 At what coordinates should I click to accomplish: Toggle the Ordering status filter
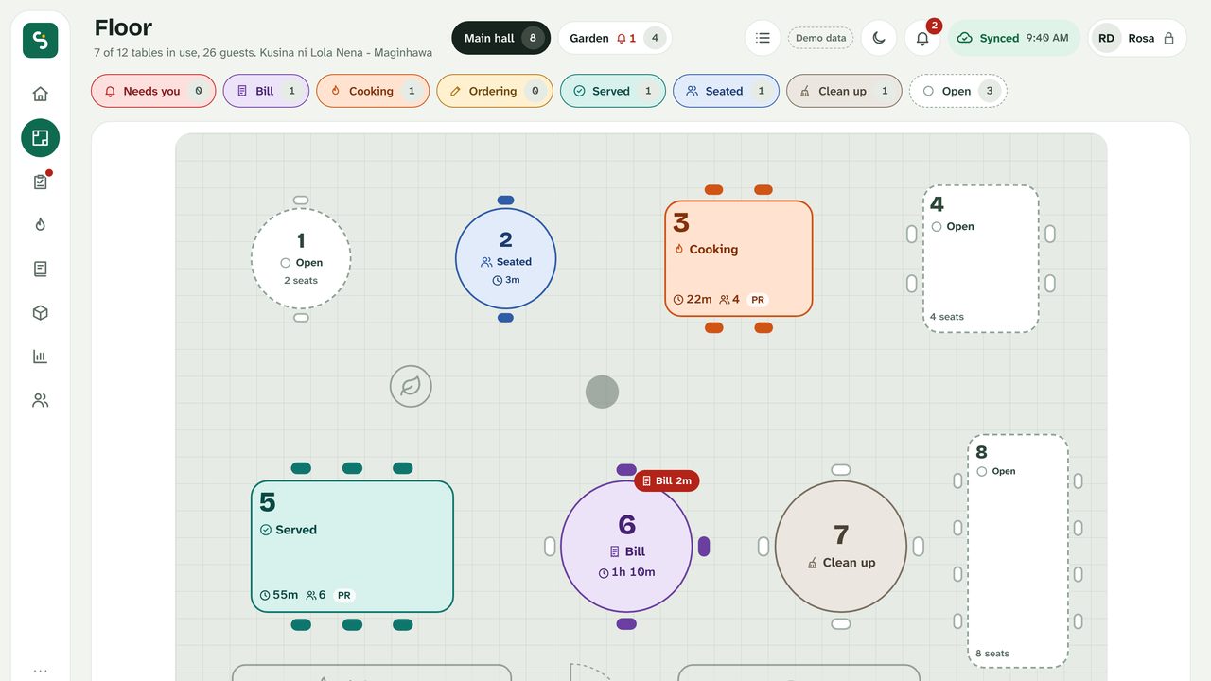pos(495,91)
